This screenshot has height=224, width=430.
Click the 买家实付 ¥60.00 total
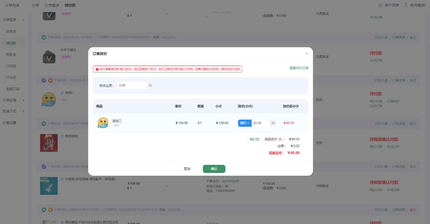[294, 153]
